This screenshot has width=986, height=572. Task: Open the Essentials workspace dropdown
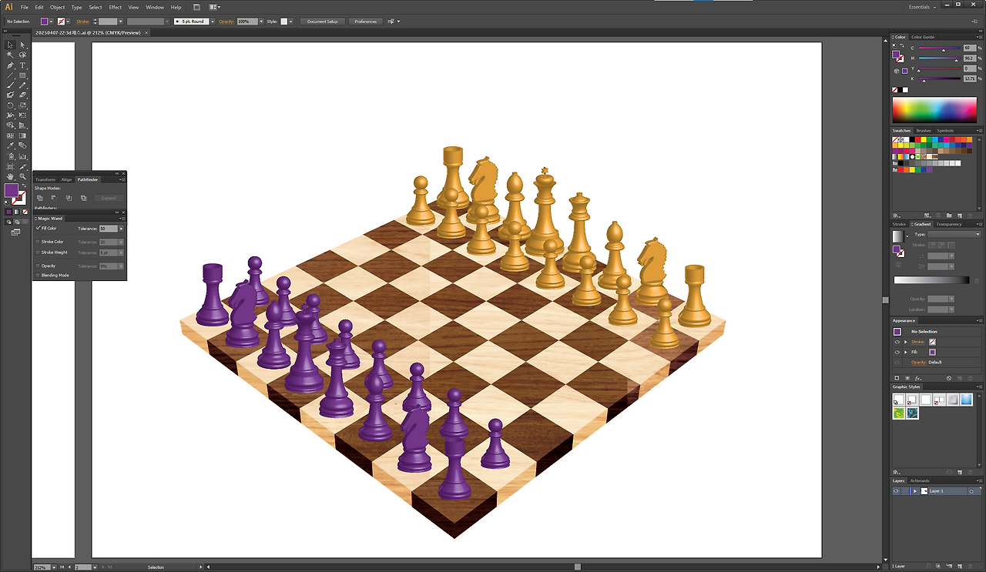[x=922, y=7]
